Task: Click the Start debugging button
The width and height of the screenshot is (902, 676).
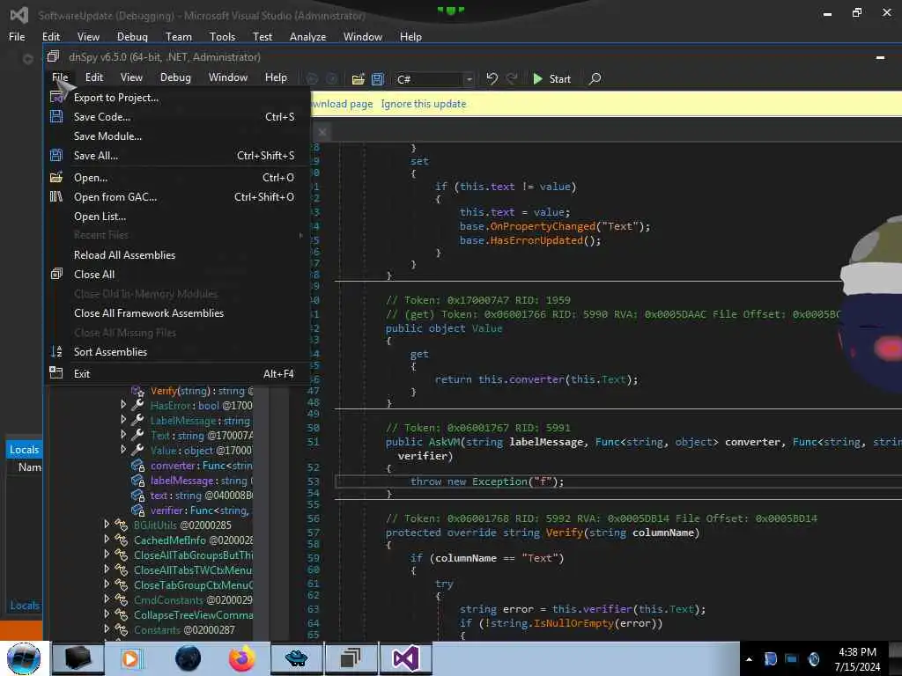Action: (x=551, y=78)
